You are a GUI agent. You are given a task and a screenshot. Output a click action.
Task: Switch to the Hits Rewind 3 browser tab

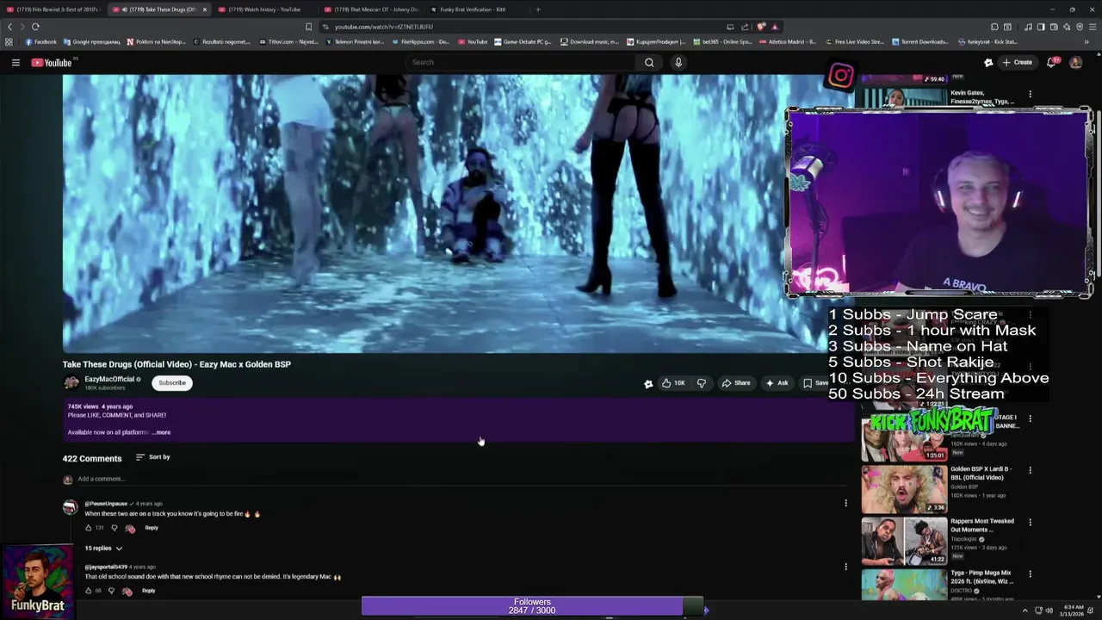pyautogui.click(x=52, y=9)
